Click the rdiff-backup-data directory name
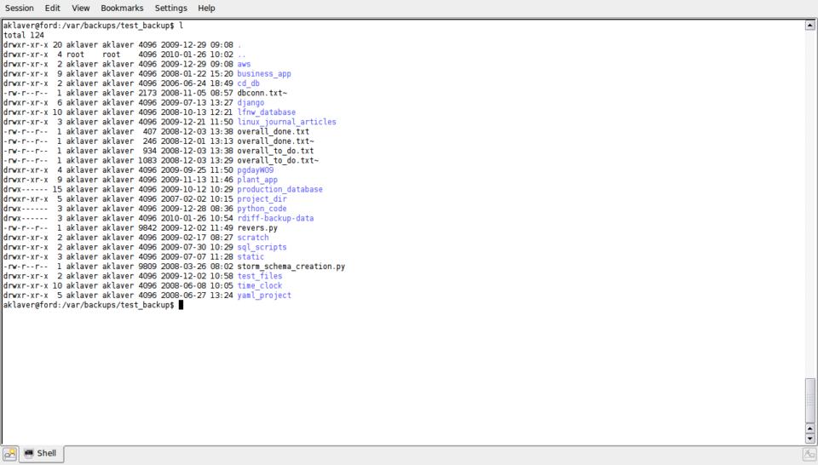818x465 pixels. click(275, 218)
